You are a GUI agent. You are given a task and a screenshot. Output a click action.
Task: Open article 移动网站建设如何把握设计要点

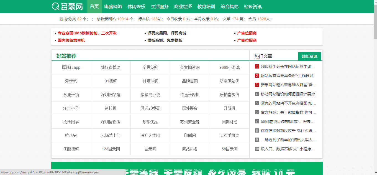(287, 94)
